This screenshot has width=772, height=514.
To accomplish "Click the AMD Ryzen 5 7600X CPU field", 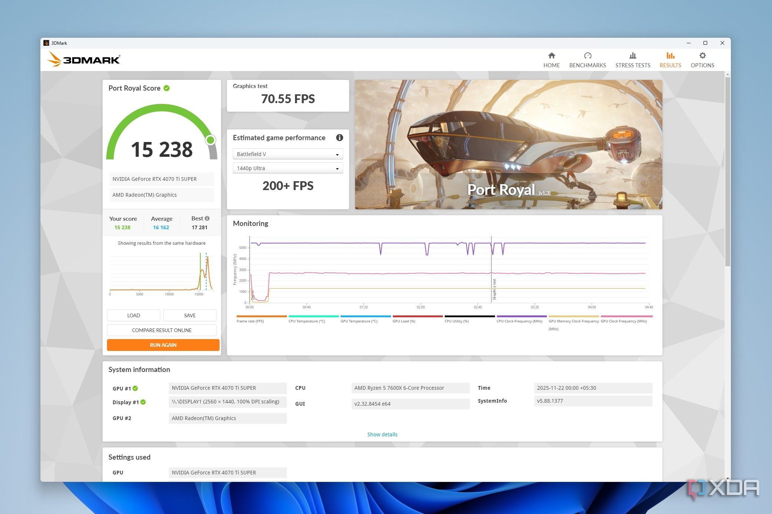I will pyautogui.click(x=410, y=388).
